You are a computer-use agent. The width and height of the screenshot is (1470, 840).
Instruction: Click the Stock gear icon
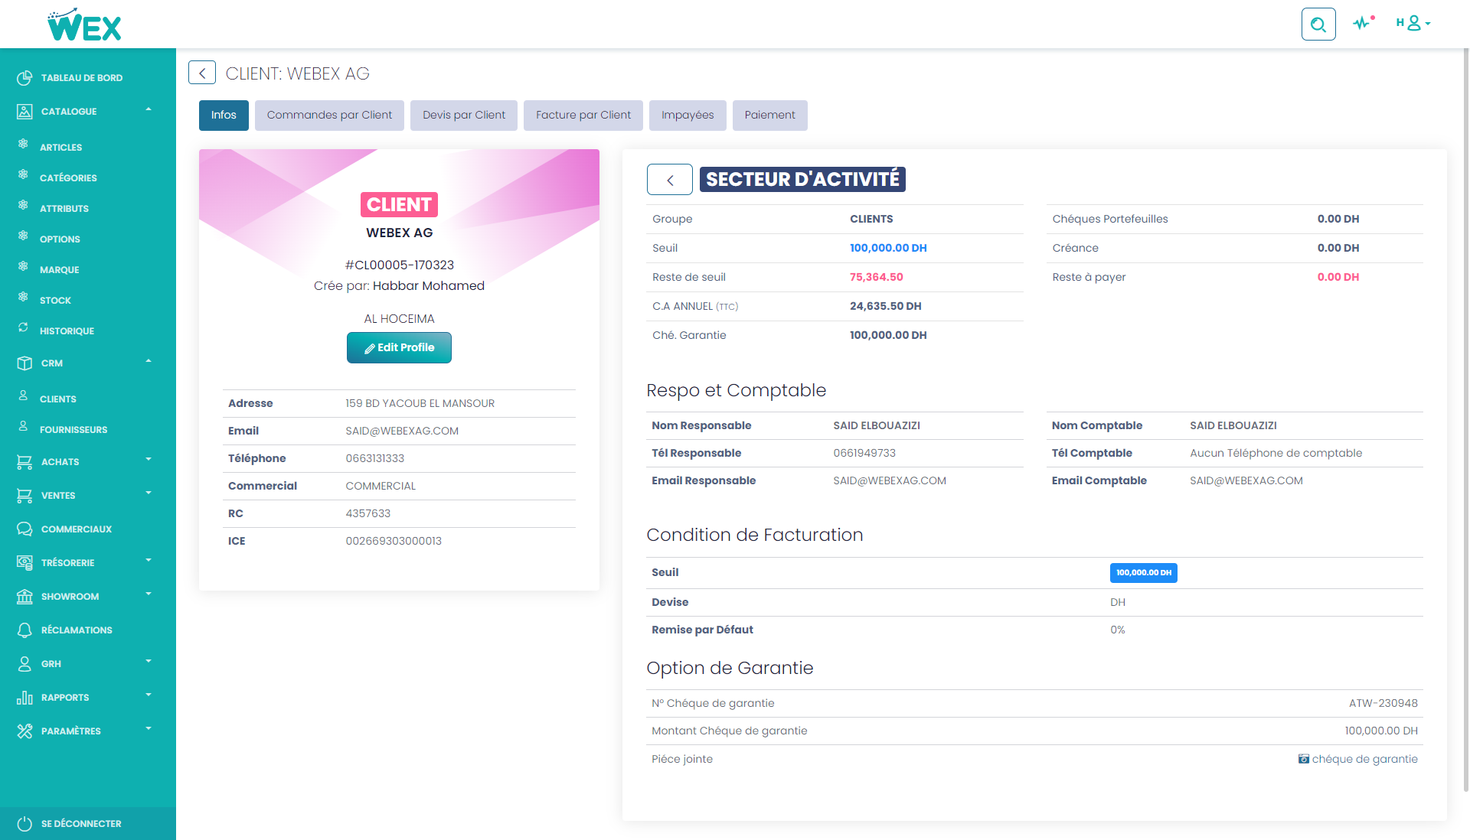[23, 297]
